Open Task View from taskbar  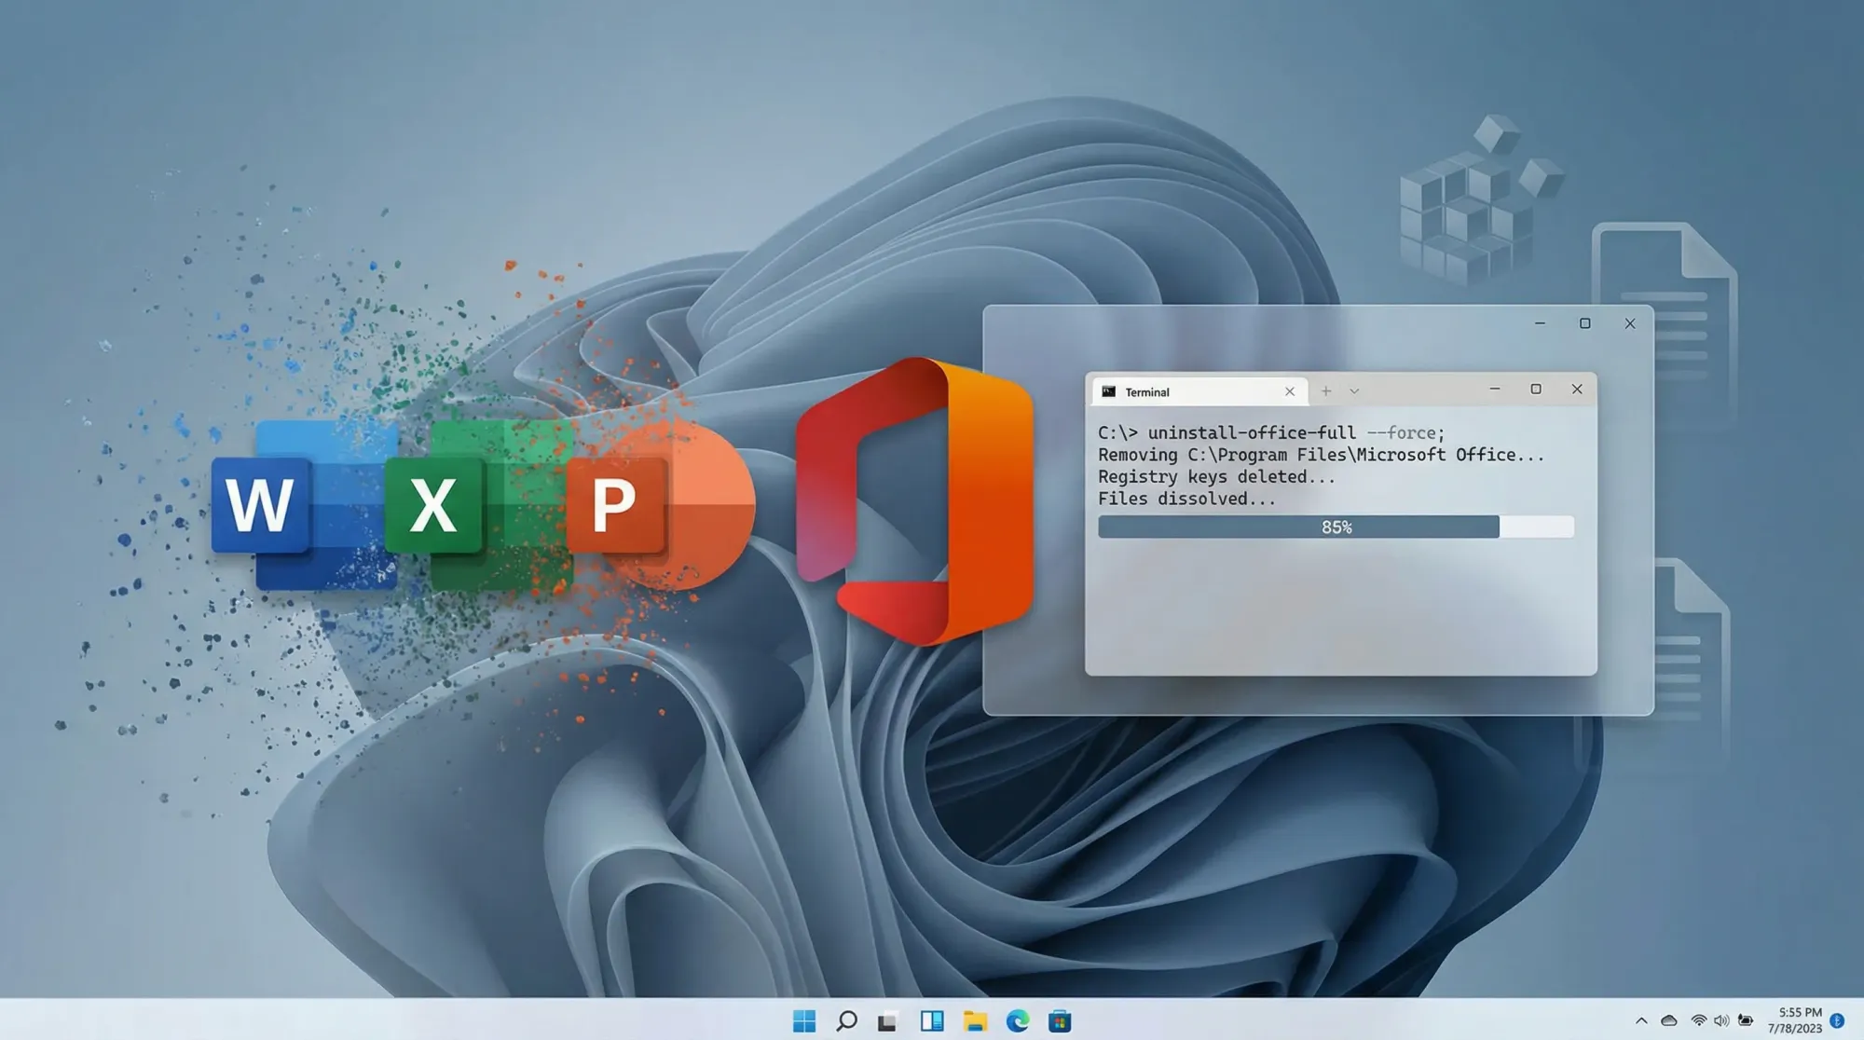pyautogui.click(x=887, y=1021)
